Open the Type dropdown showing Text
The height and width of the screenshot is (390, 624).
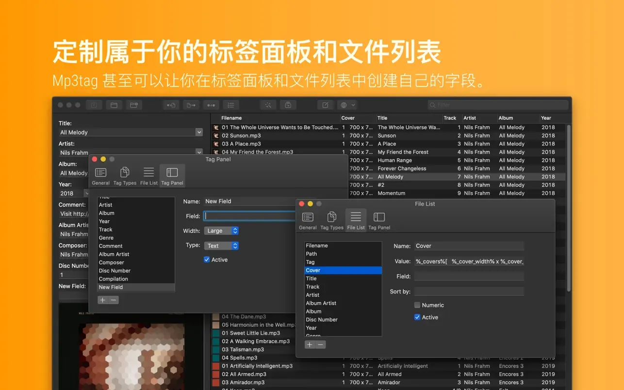pos(221,245)
